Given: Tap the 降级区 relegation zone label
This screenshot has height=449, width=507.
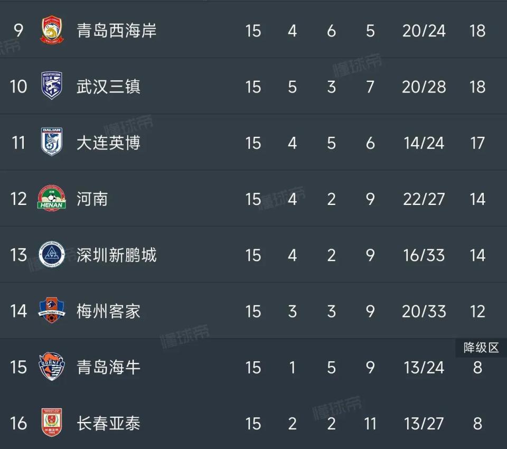Looking at the screenshot, I should (481, 348).
